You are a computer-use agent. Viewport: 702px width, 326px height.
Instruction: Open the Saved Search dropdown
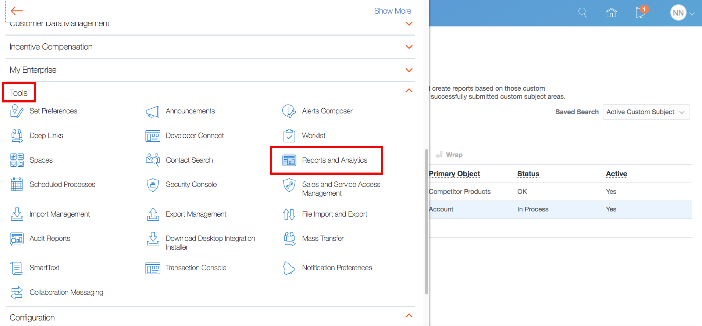point(646,112)
